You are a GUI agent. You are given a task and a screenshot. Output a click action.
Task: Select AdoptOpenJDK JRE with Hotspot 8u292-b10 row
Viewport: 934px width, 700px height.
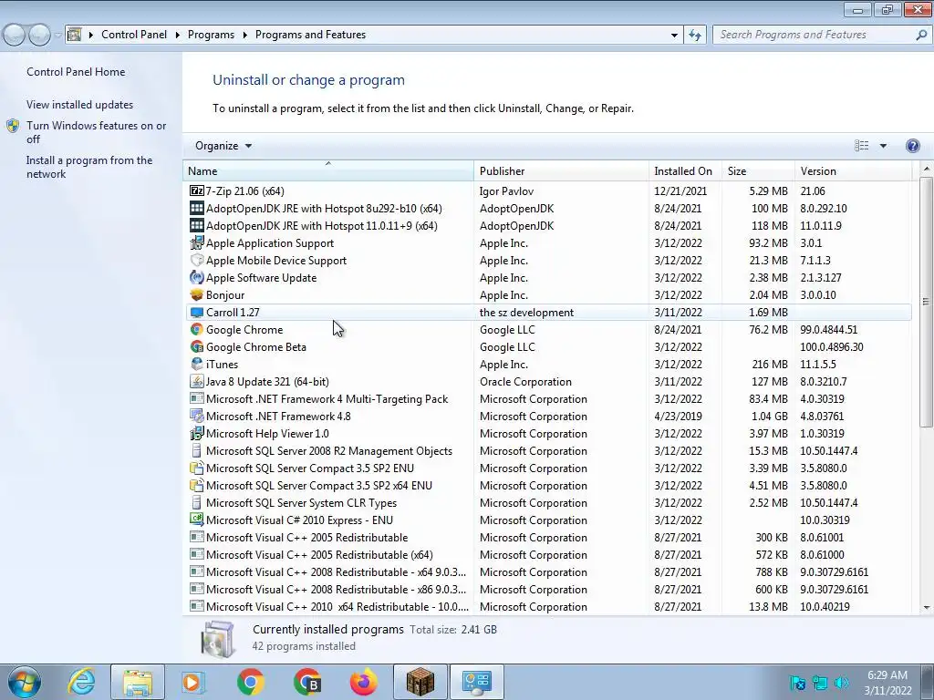tap(548, 209)
